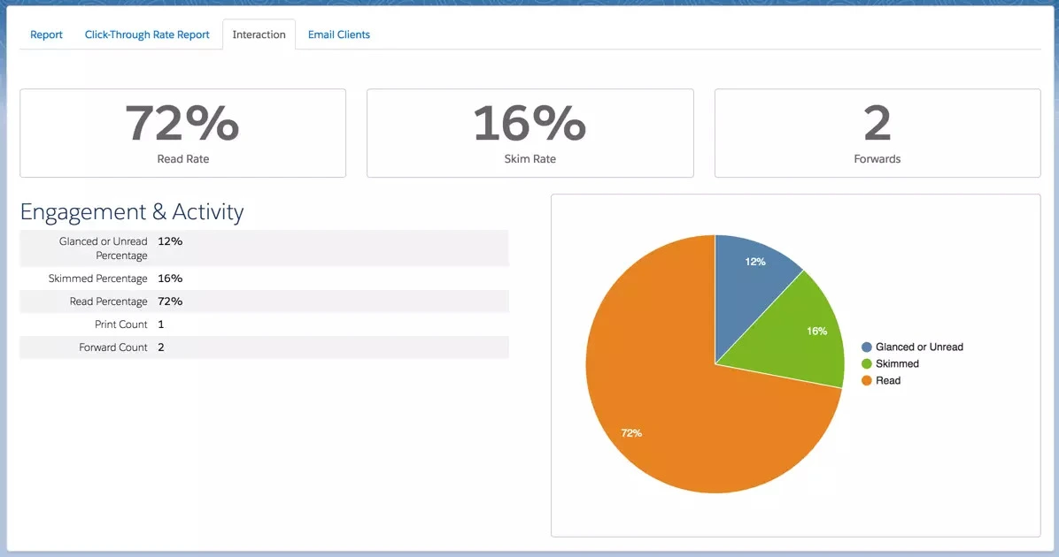Viewport: 1059px width, 557px height.
Task: Click the 72% Read Rate card
Action: tap(182, 133)
